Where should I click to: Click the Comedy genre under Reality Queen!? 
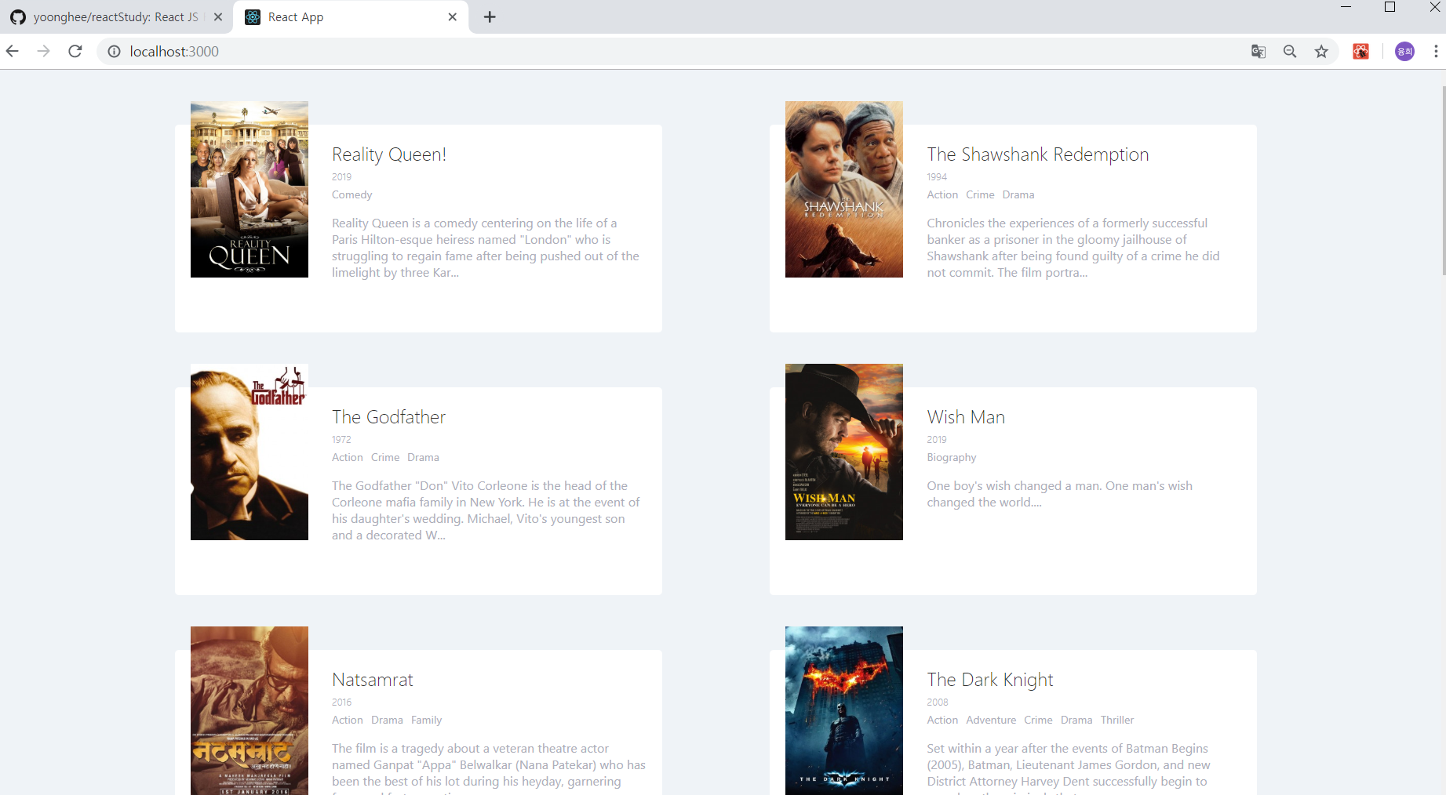tap(351, 194)
